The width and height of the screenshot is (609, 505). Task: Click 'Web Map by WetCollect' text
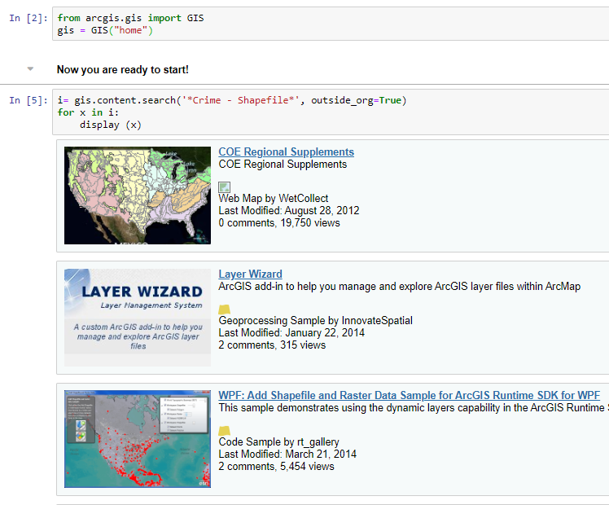pyautogui.click(x=273, y=199)
